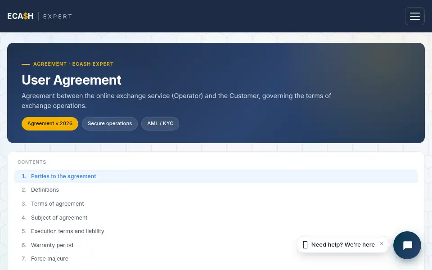Dismiss the "Need help?" popup
Screen dimensions: 432x270
click(x=382, y=243)
